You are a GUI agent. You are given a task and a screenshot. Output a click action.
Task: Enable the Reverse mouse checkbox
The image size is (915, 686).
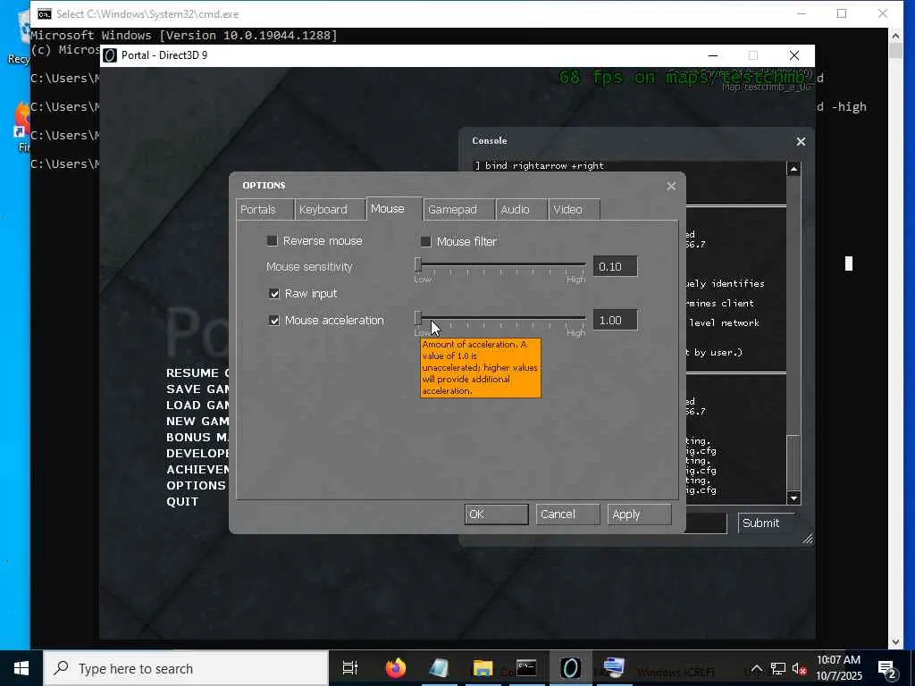pyautogui.click(x=272, y=241)
